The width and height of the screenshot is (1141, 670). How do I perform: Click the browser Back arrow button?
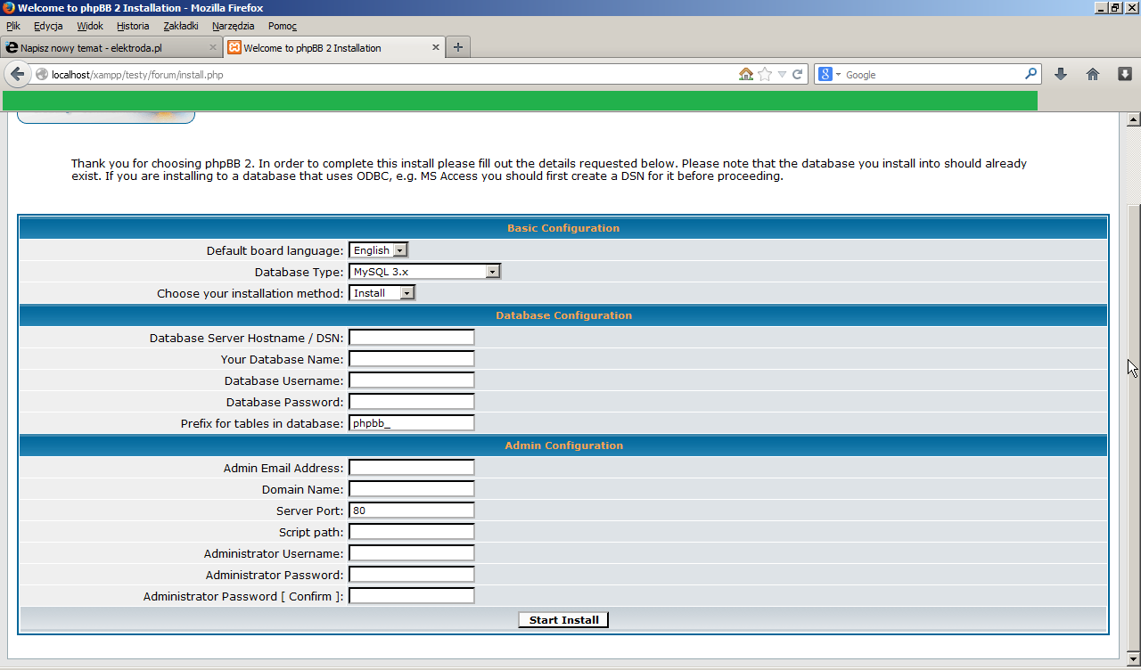16,74
